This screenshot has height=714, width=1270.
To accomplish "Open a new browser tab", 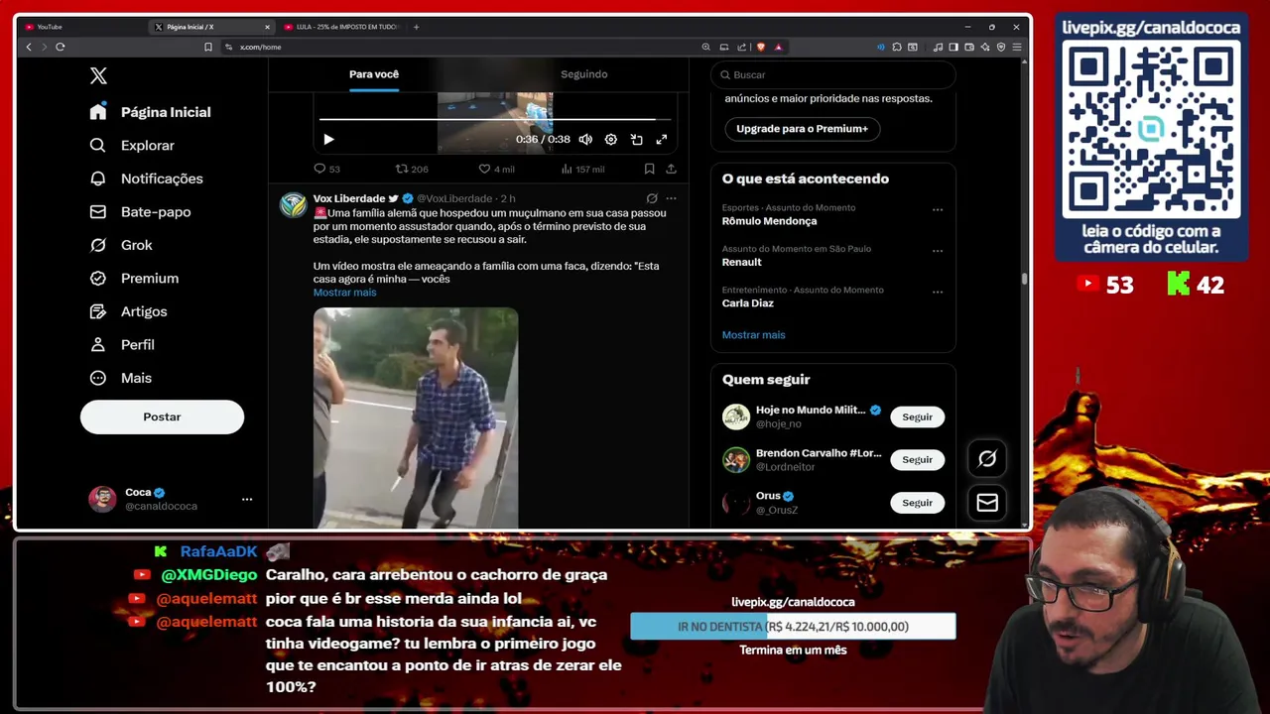I will click(x=416, y=27).
